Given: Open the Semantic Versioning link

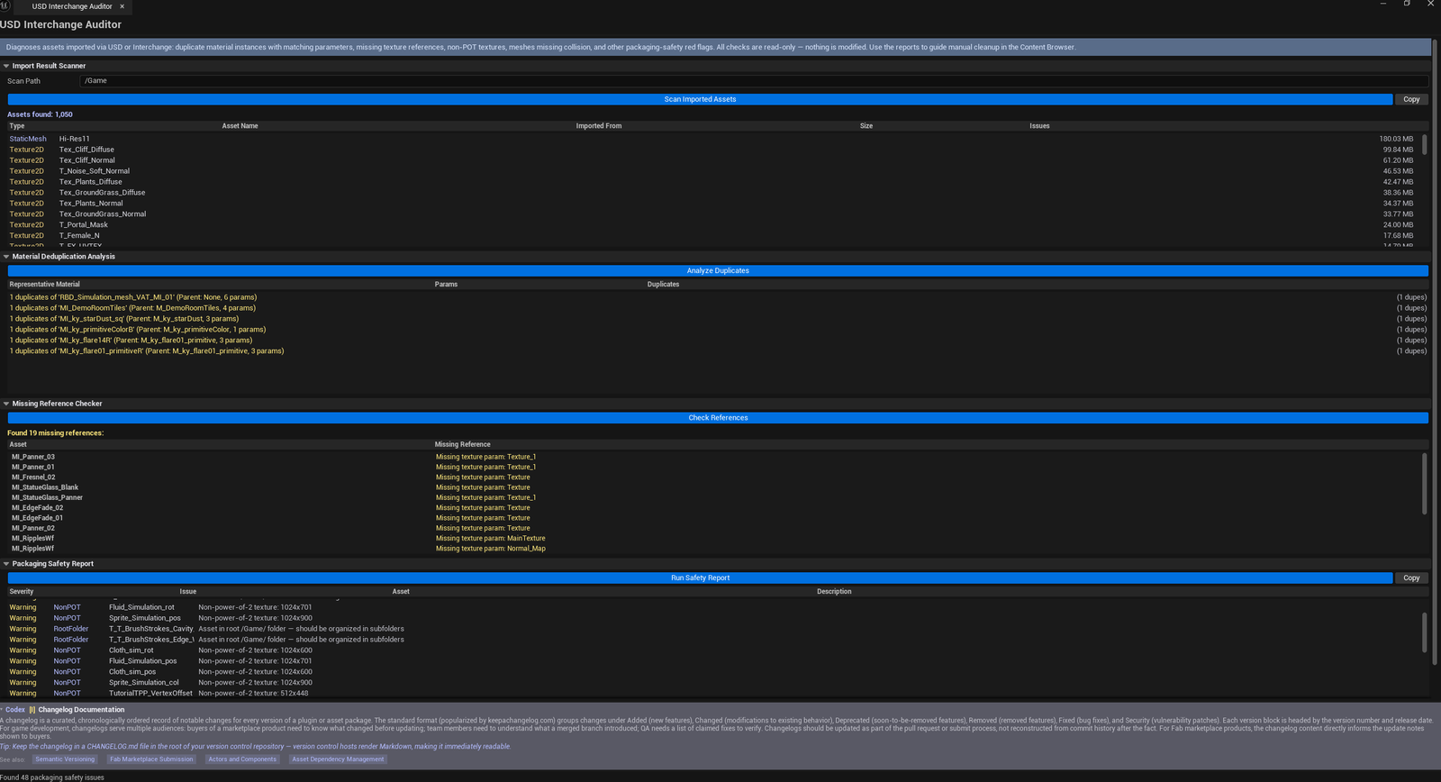Looking at the screenshot, I should (x=65, y=759).
